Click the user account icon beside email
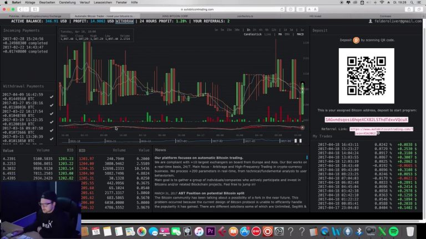426x239 pixels. click(371, 21)
